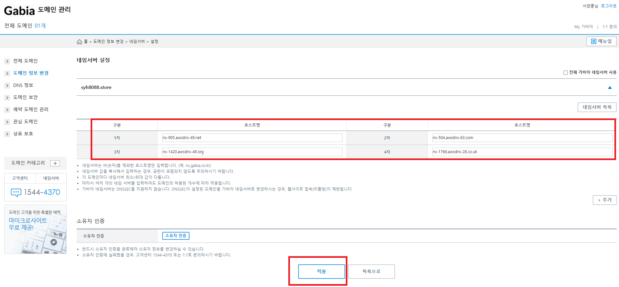Focus 1차 nameserver field ns-905.awsdns-49.net
The width and height of the screenshot is (619, 287).
(x=252, y=138)
